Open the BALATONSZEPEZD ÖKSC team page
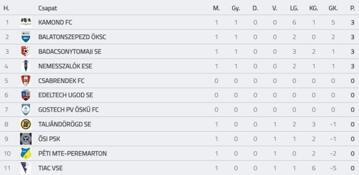 (72, 37)
